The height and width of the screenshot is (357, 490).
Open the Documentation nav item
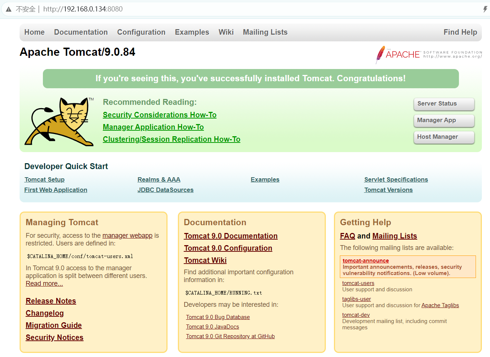[x=81, y=32]
